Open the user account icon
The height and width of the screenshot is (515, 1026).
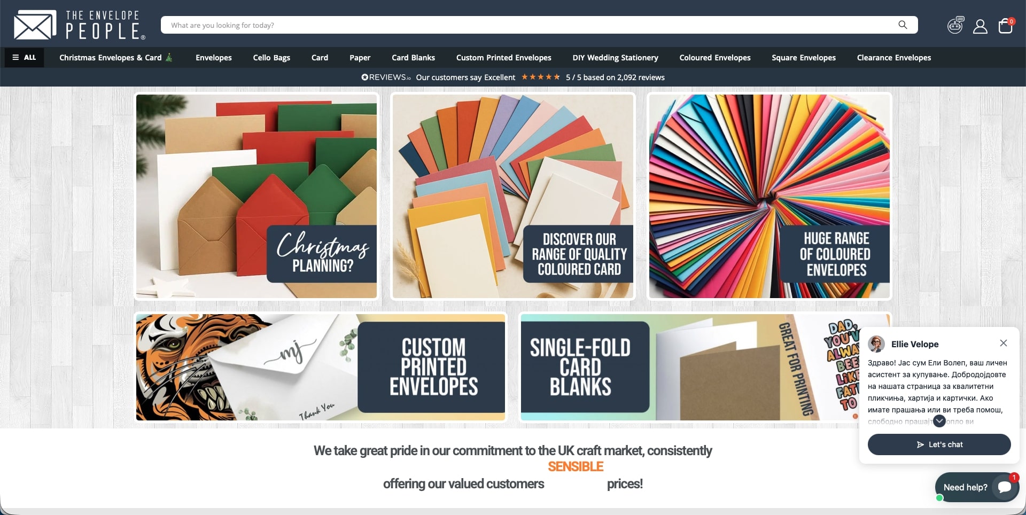[980, 26]
